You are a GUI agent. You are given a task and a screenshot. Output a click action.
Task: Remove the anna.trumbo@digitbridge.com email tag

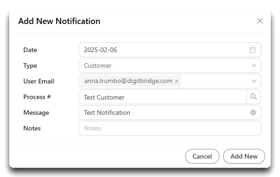pyautogui.click(x=177, y=81)
